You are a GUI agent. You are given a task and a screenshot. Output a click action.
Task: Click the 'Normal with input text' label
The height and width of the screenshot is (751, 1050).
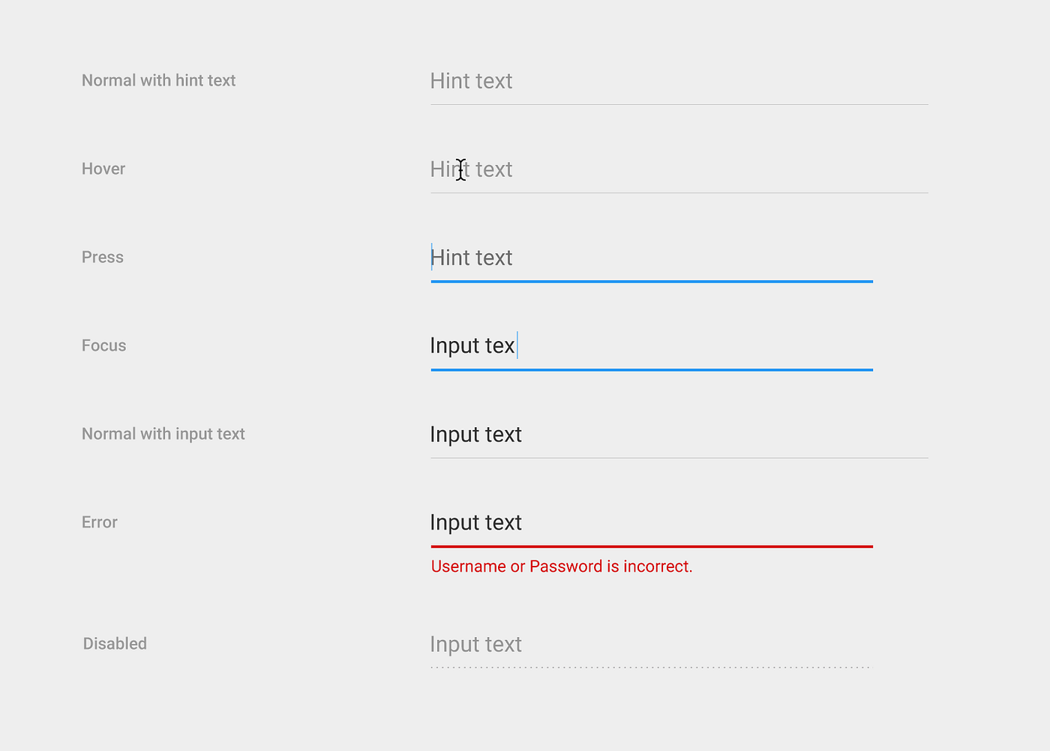(x=163, y=434)
